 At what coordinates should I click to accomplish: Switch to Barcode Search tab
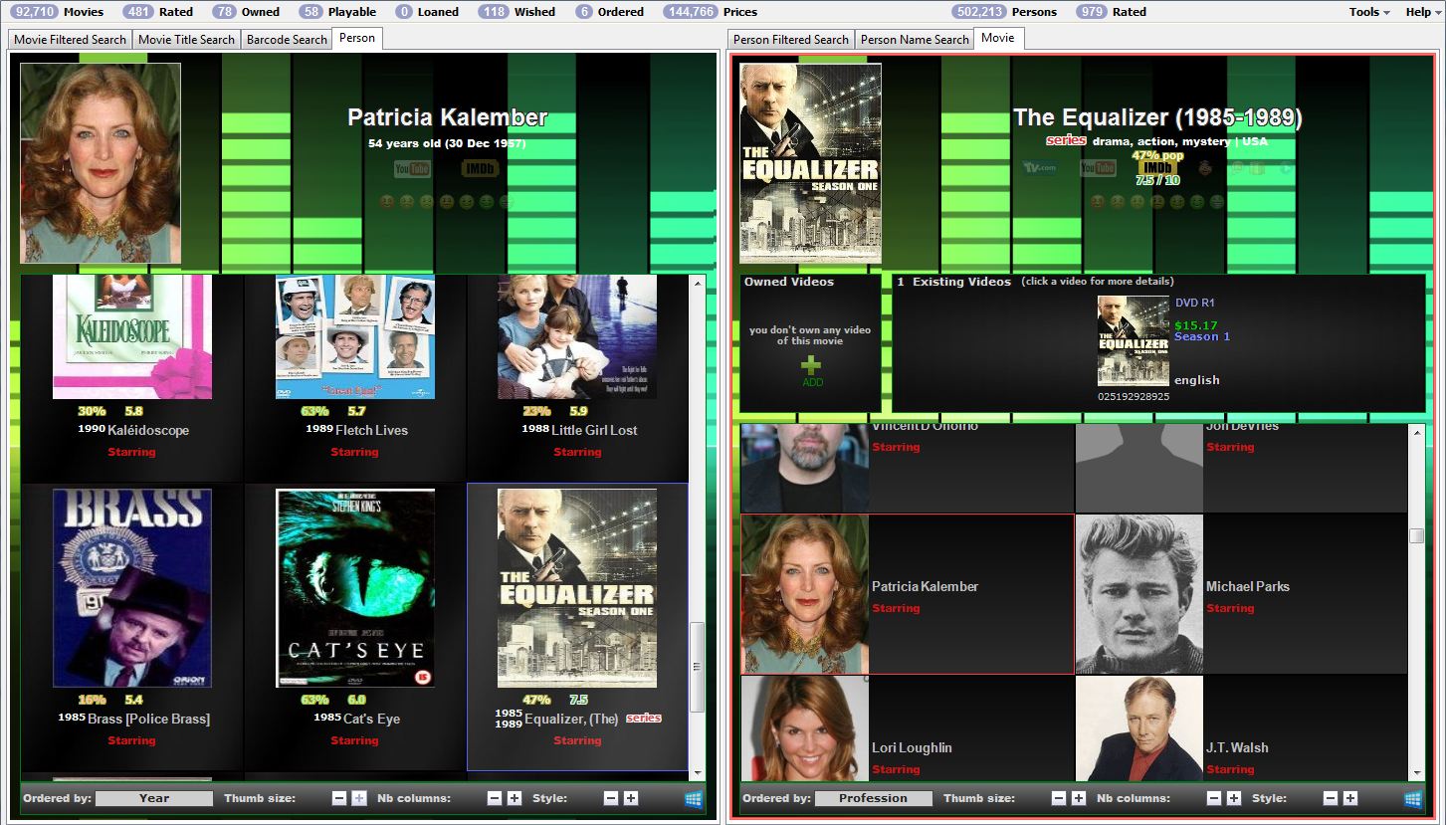click(287, 40)
